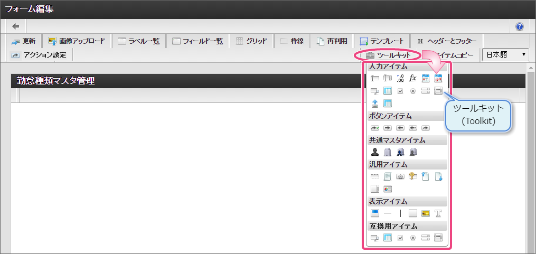Select the horizontal line display item
This screenshot has width=536, height=254.
point(388,214)
